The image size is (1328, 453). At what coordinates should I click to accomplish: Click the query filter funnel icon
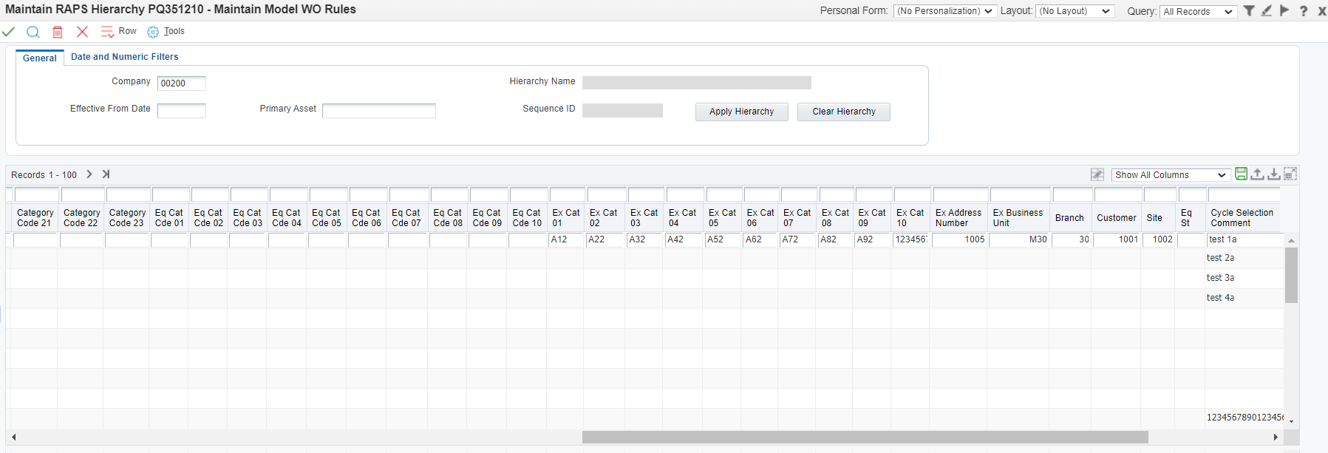pos(1249,11)
